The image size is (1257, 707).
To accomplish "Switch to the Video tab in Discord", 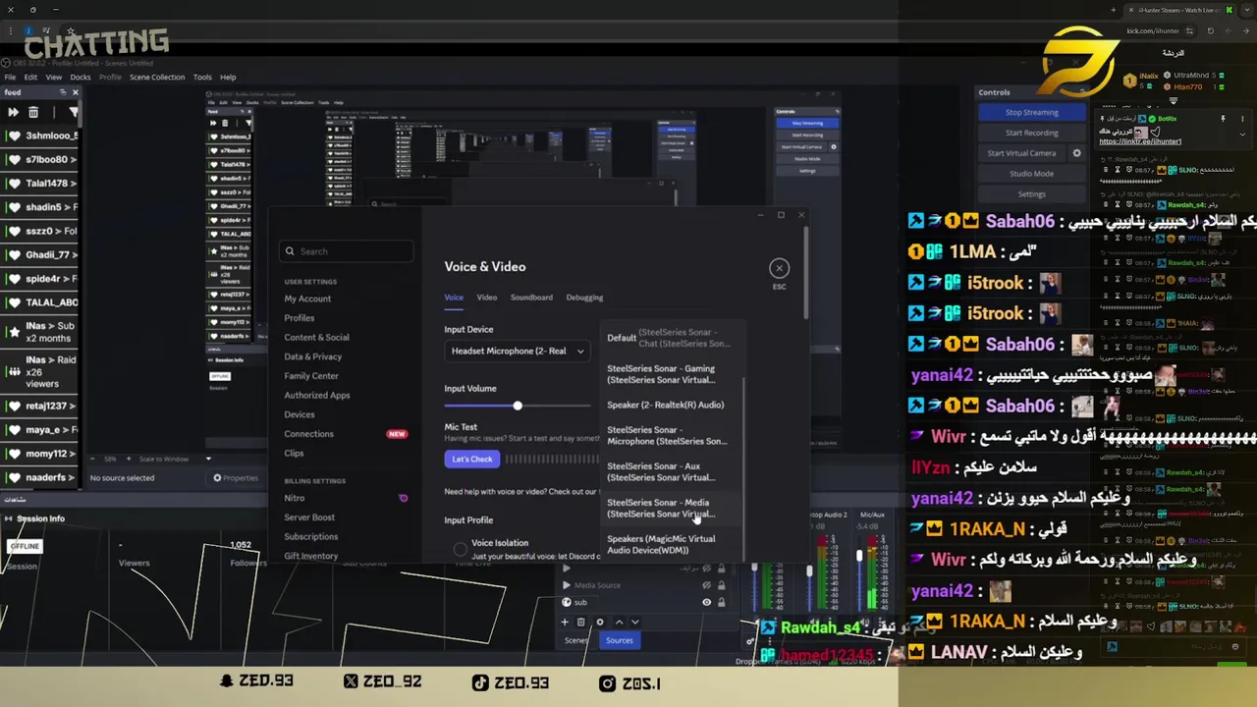I will (x=486, y=298).
